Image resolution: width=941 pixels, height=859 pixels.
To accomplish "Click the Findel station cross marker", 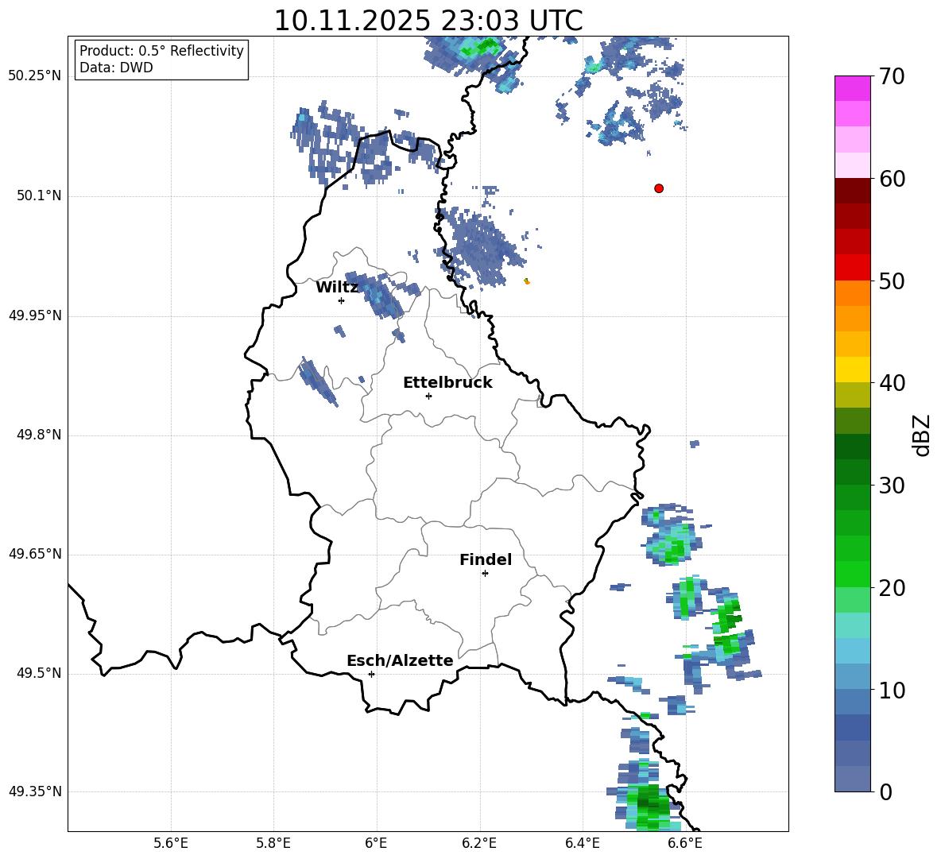I will click(485, 574).
